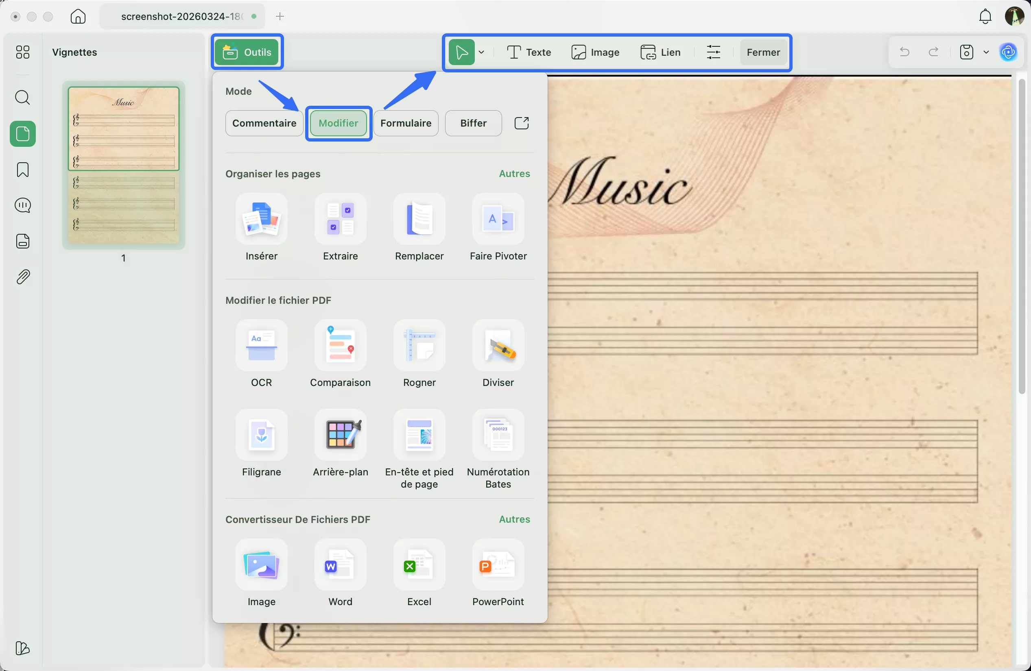Select the Lien tool tab
Image resolution: width=1031 pixels, height=671 pixels.
(661, 52)
